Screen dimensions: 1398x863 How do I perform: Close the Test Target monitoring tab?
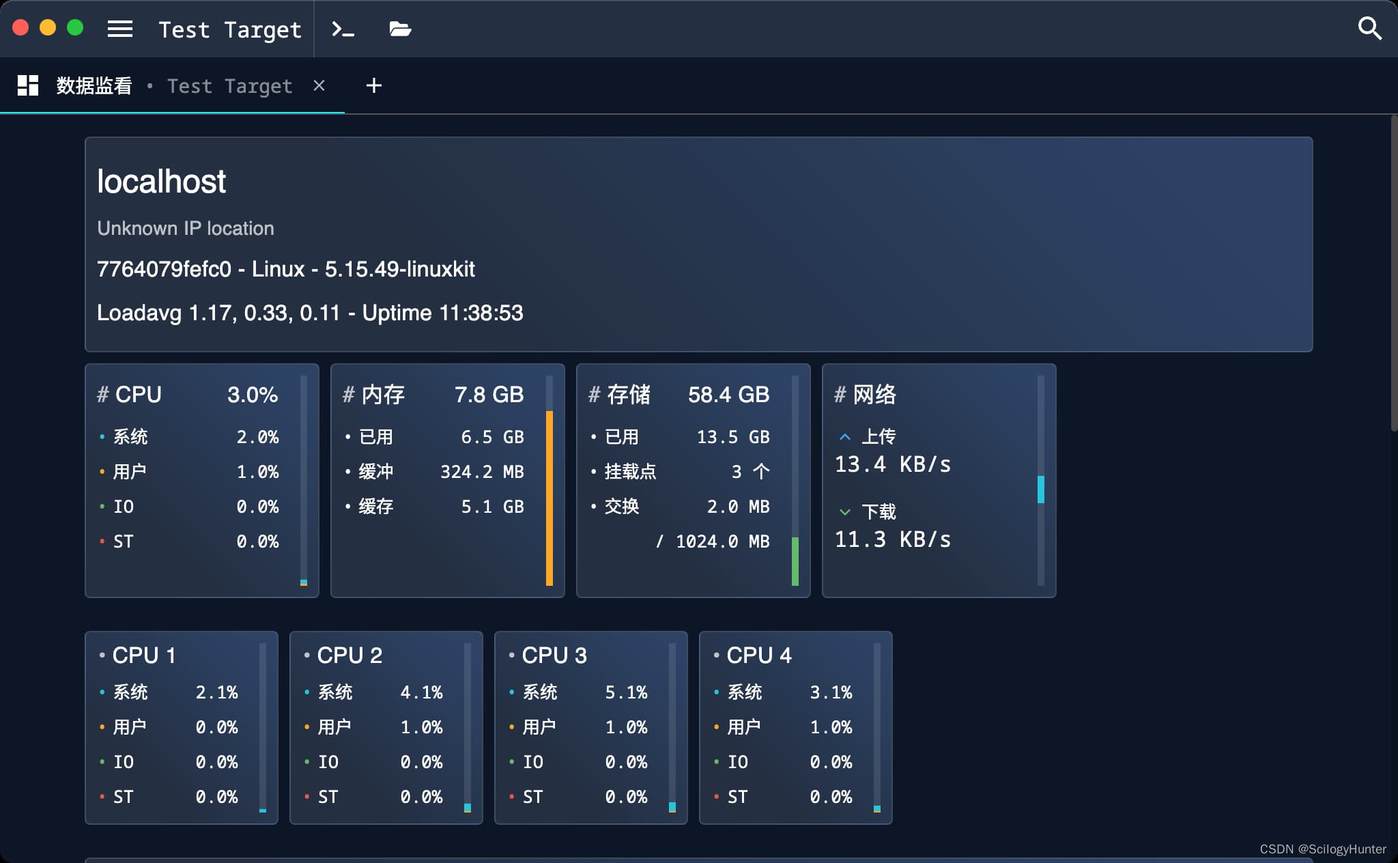click(x=319, y=85)
